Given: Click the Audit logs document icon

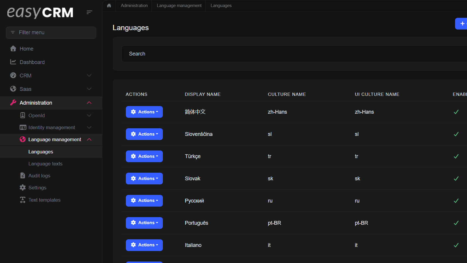Looking at the screenshot, I should click(x=23, y=175).
